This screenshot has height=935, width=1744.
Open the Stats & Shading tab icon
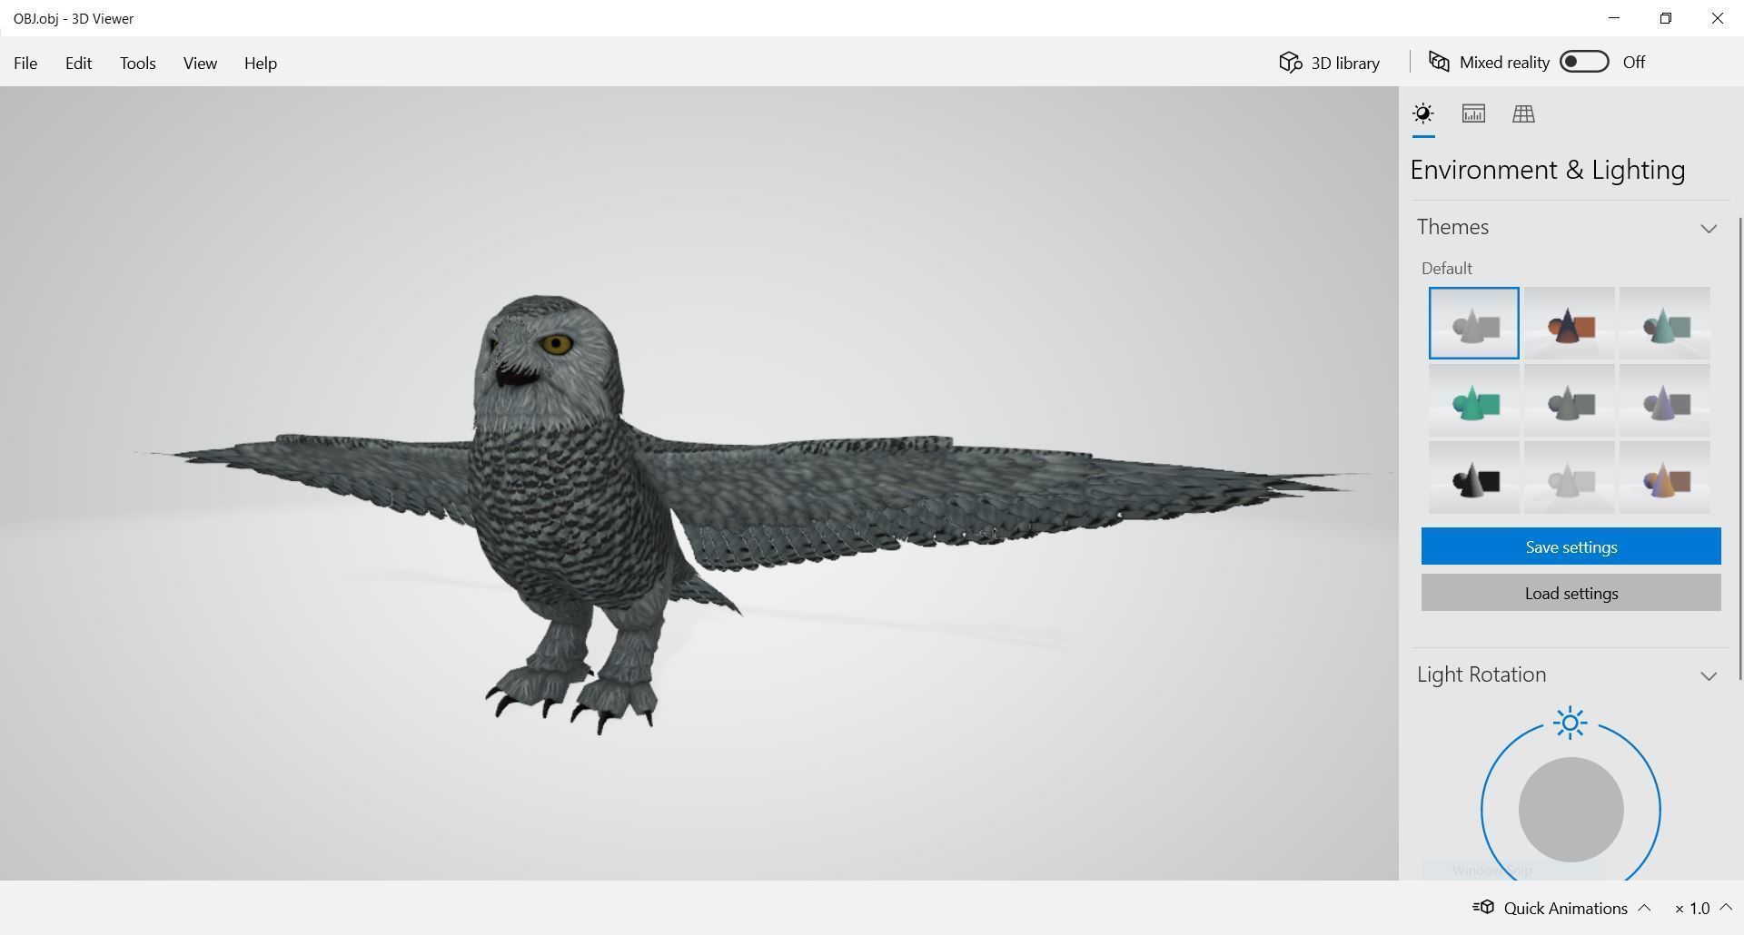coord(1473,113)
